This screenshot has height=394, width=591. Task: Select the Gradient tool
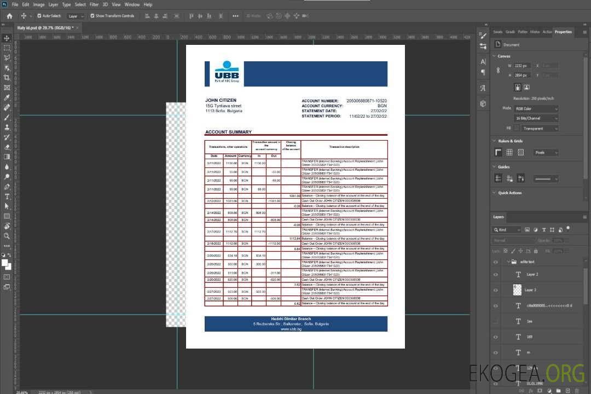pos(7,157)
